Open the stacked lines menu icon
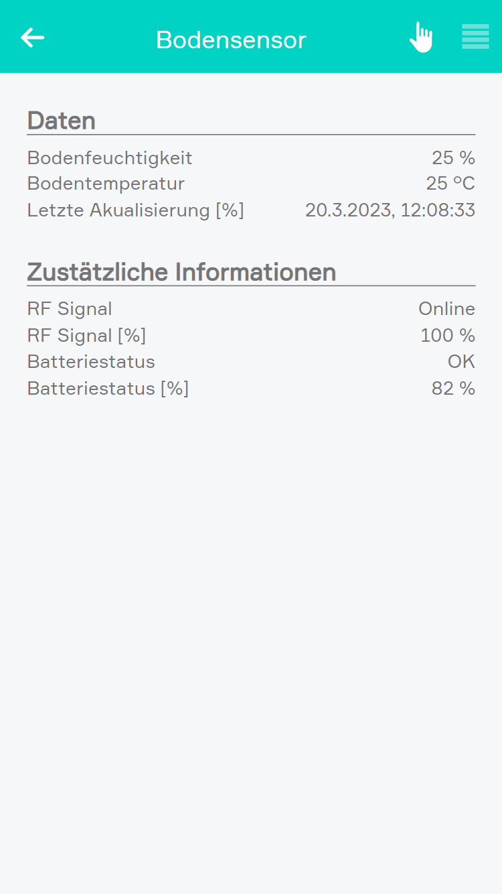Viewport: 502px width, 894px height. click(x=475, y=37)
